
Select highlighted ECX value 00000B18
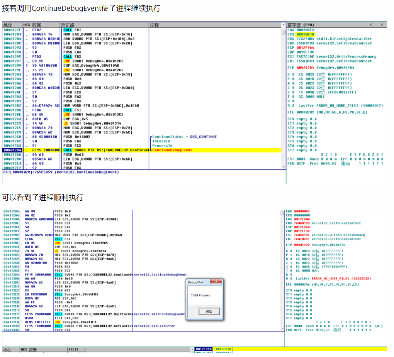point(305,34)
